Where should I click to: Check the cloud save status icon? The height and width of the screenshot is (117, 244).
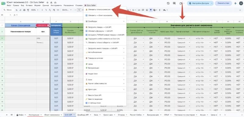55,3
